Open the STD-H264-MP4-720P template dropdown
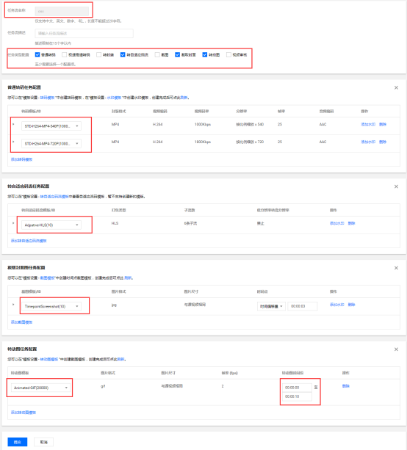The image size is (407, 450). (51, 143)
